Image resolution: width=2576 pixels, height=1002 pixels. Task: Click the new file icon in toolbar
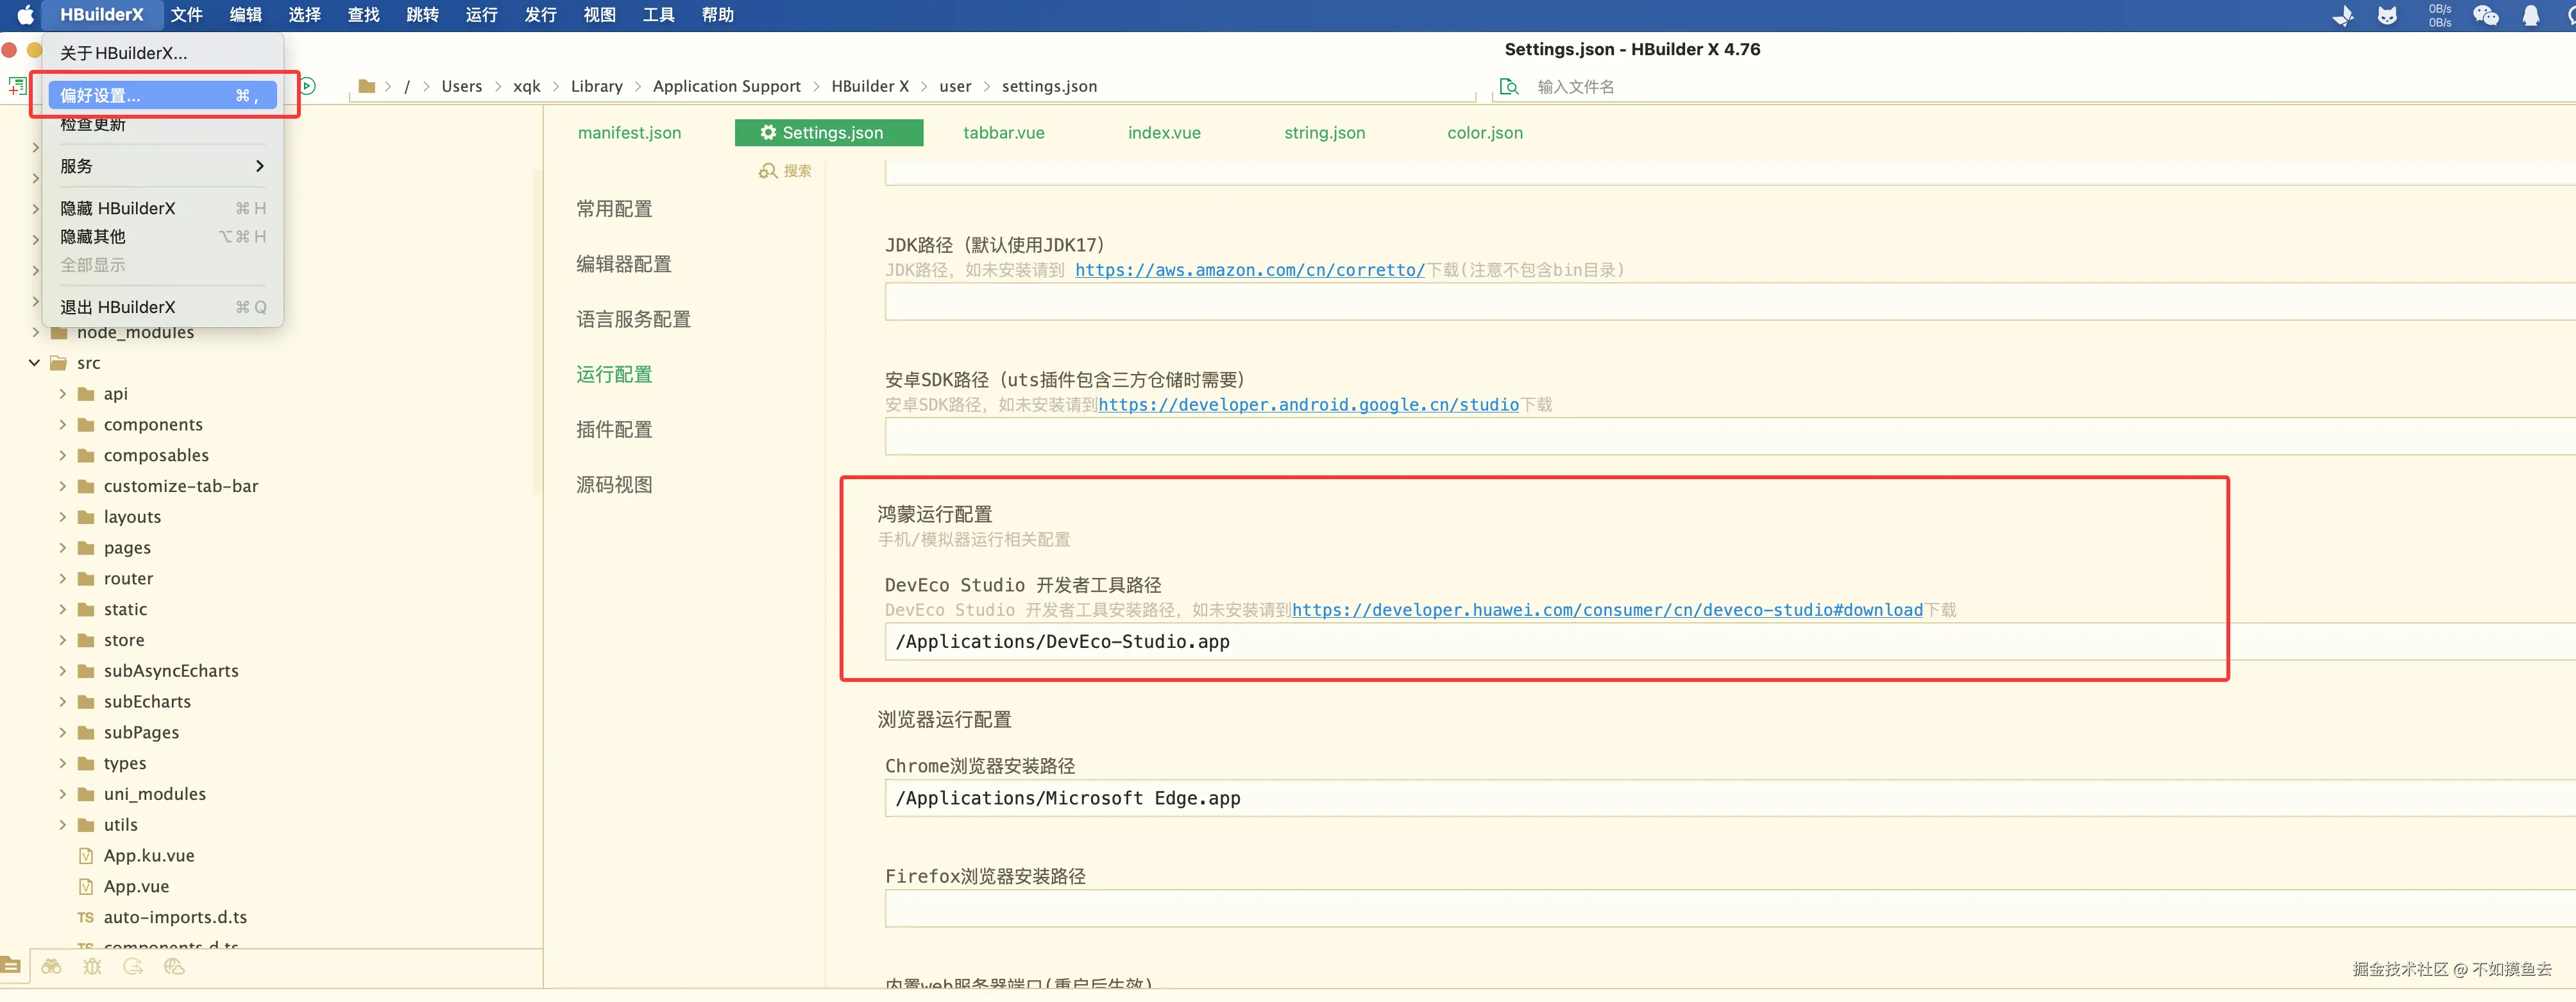(x=17, y=86)
